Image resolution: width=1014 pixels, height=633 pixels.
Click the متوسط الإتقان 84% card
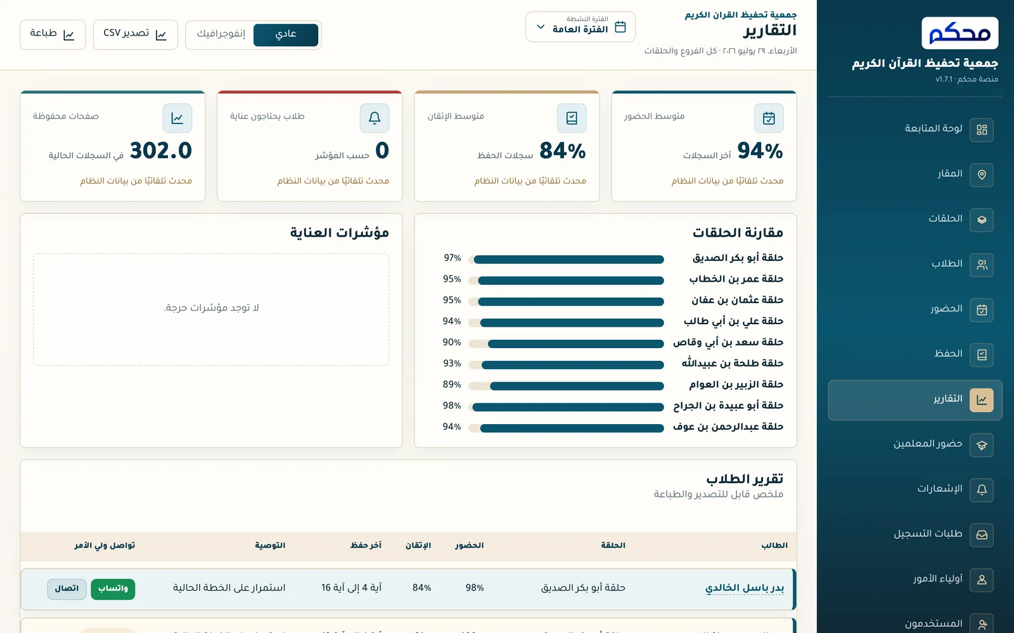[507, 146]
